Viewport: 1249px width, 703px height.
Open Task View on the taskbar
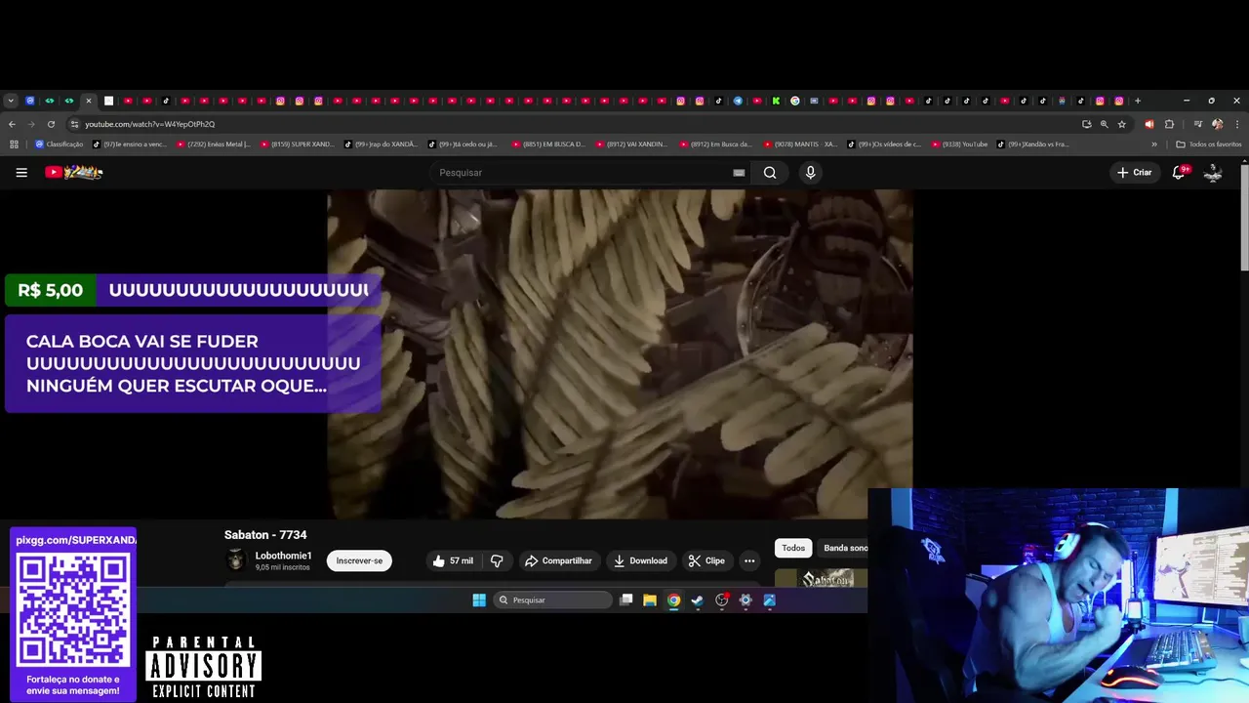click(626, 600)
